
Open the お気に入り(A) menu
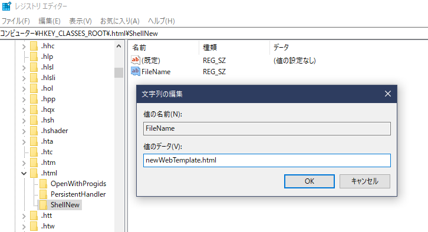click(120, 21)
